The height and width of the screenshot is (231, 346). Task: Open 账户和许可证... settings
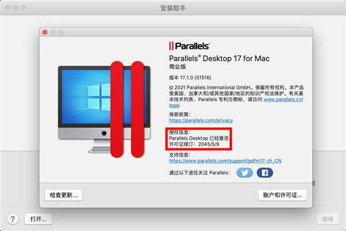click(283, 195)
